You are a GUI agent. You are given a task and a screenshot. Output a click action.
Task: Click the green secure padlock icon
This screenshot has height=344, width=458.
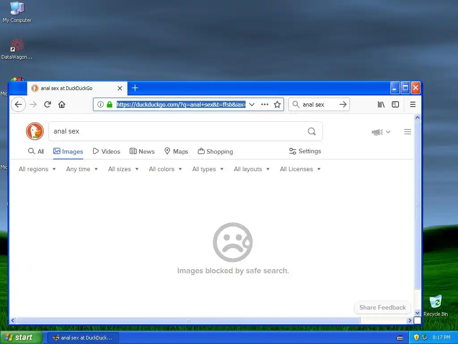pos(110,104)
